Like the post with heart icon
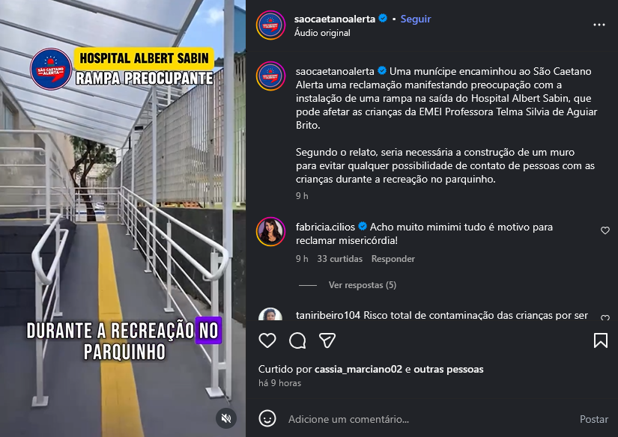 (267, 340)
